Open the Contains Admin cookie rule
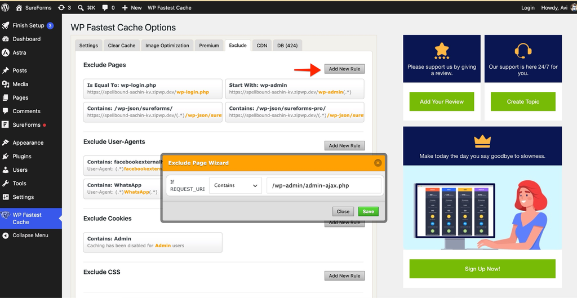The image size is (577, 298). pos(153,242)
